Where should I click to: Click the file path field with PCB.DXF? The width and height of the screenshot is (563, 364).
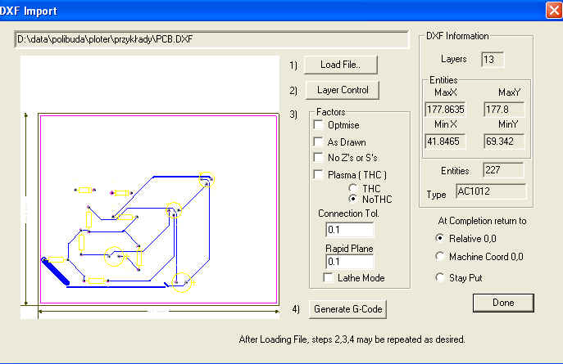tap(211, 39)
